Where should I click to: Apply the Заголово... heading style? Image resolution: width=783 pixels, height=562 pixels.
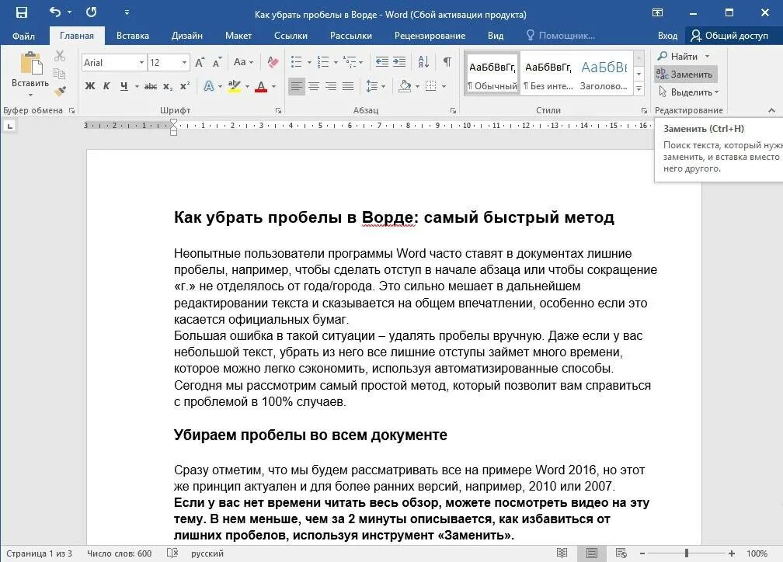click(604, 73)
